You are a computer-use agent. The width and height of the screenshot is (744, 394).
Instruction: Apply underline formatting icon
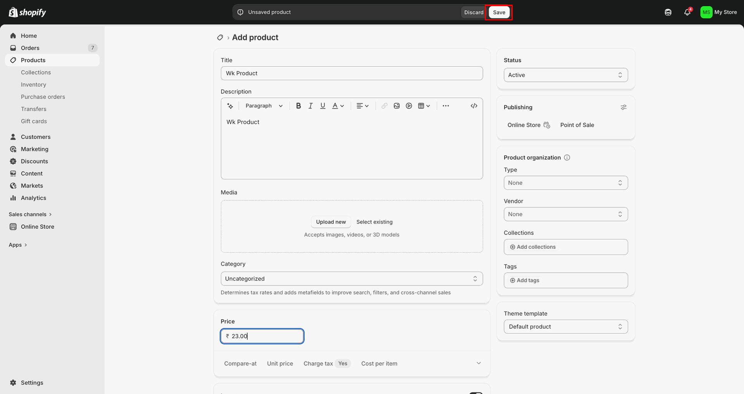click(323, 106)
